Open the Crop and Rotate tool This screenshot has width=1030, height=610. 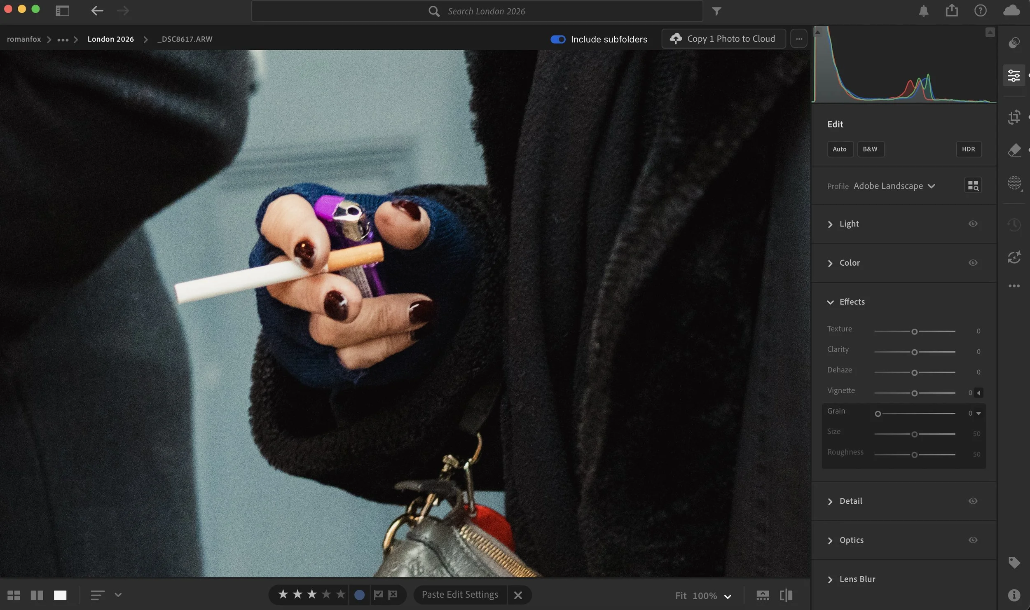[x=1014, y=117]
